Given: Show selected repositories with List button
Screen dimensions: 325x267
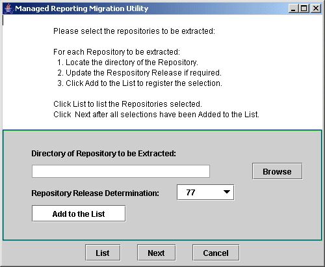Looking at the screenshot, I should pyautogui.click(x=103, y=253).
